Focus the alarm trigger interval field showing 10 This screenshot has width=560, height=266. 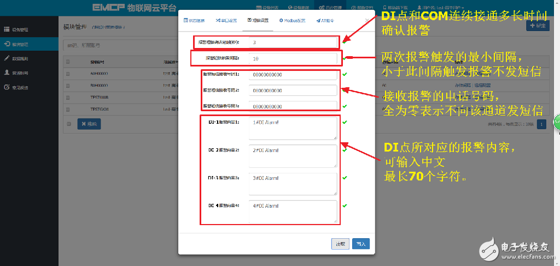(x=293, y=58)
